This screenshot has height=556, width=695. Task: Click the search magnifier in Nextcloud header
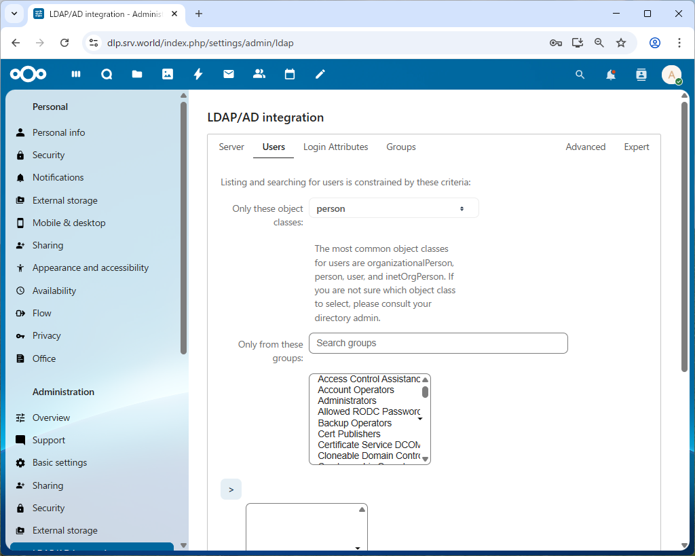click(580, 75)
